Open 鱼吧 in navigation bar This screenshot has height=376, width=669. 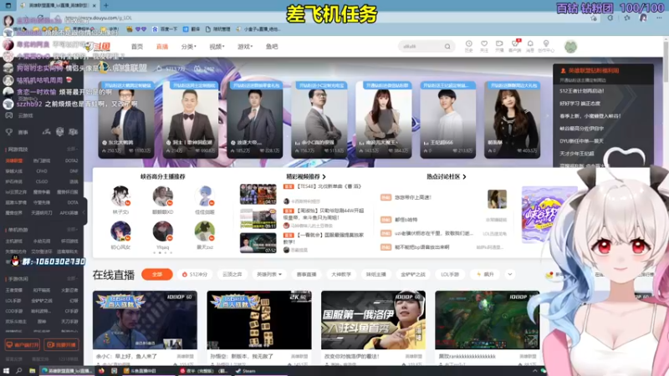[x=272, y=47]
